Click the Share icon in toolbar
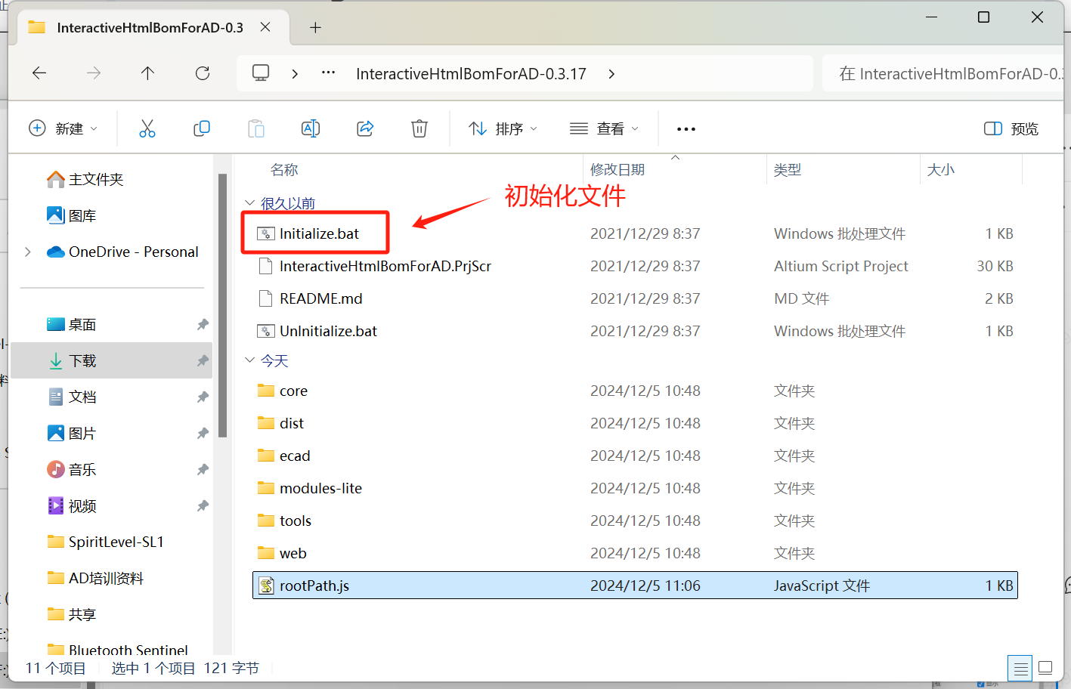Screen dimensions: 1071x689 pos(365,128)
